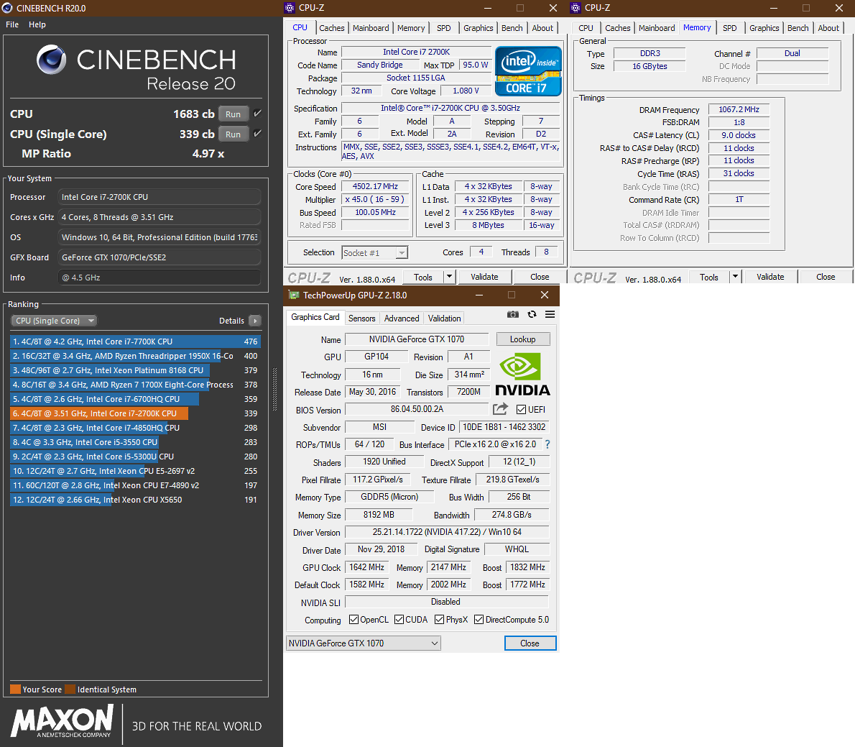The height and width of the screenshot is (747, 855).
Task: Run the CPU multi-core benchmark
Action: click(234, 114)
